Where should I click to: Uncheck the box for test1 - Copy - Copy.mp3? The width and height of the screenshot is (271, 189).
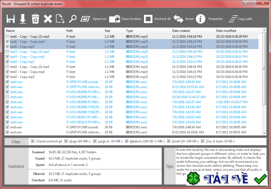coord(7,41)
